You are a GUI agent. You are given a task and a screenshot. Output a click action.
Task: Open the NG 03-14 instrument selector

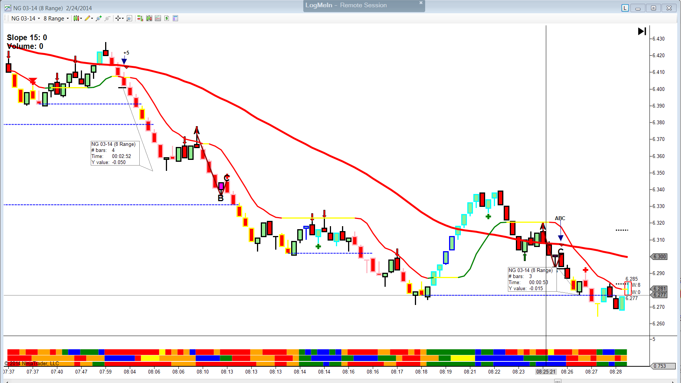click(x=25, y=18)
